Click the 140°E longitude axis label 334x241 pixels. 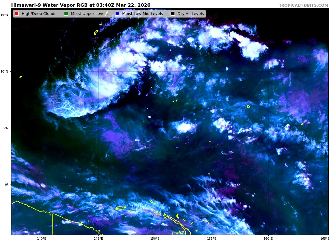(x=41, y=238)
